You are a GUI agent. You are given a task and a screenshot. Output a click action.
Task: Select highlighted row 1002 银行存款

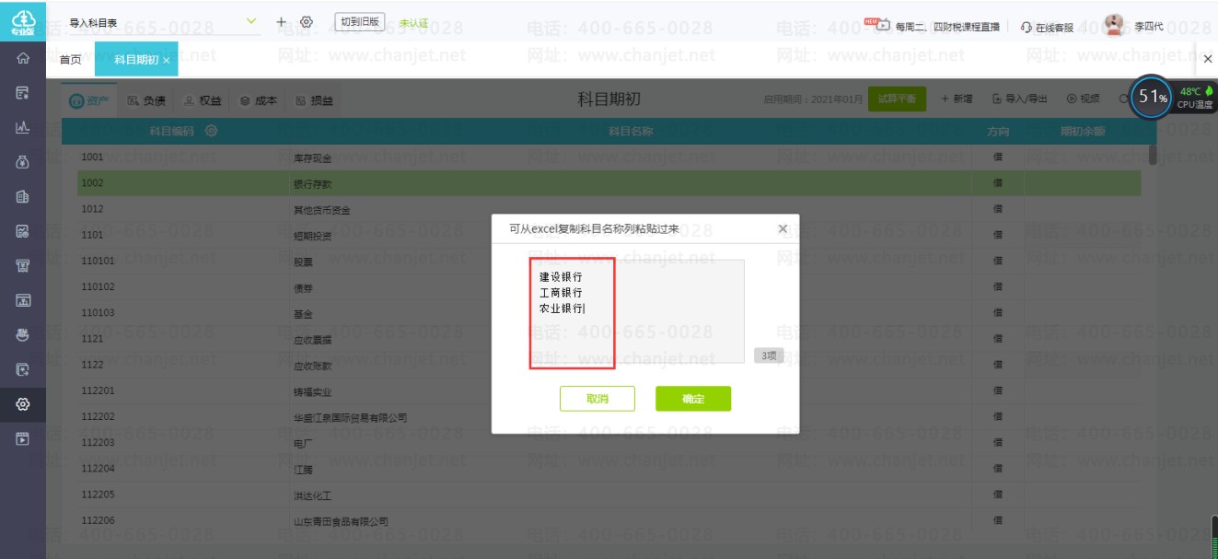click(609, 183)
